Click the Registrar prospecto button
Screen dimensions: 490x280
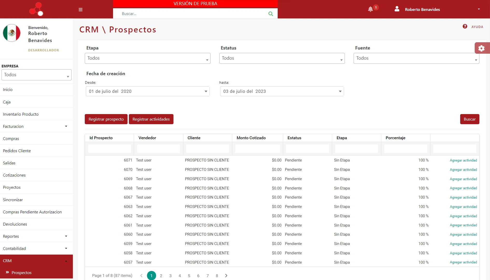pos(106,119)
